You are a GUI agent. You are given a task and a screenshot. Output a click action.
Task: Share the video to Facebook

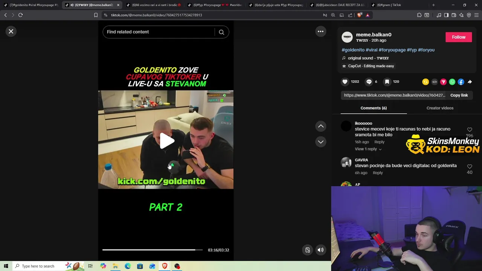point(461,82)
